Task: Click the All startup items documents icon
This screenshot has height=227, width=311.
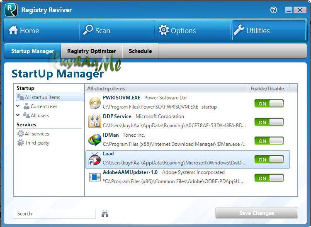Action: tap(20, 97)
